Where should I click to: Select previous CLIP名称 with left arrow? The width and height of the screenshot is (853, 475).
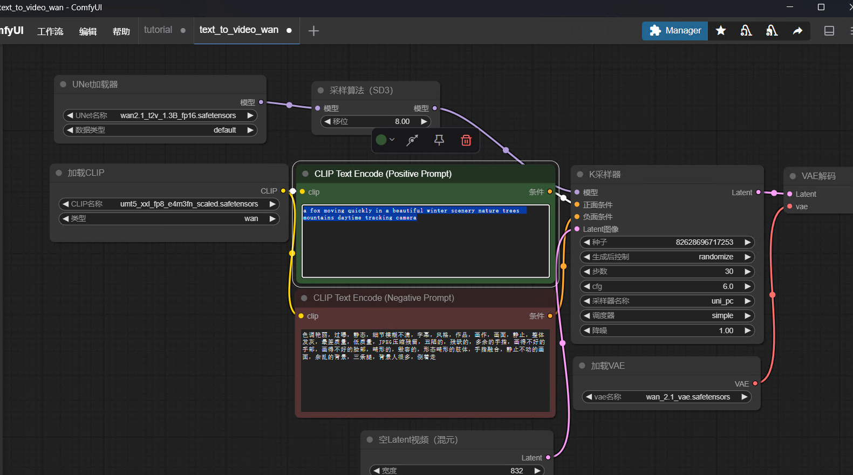[x=65, y=204]
